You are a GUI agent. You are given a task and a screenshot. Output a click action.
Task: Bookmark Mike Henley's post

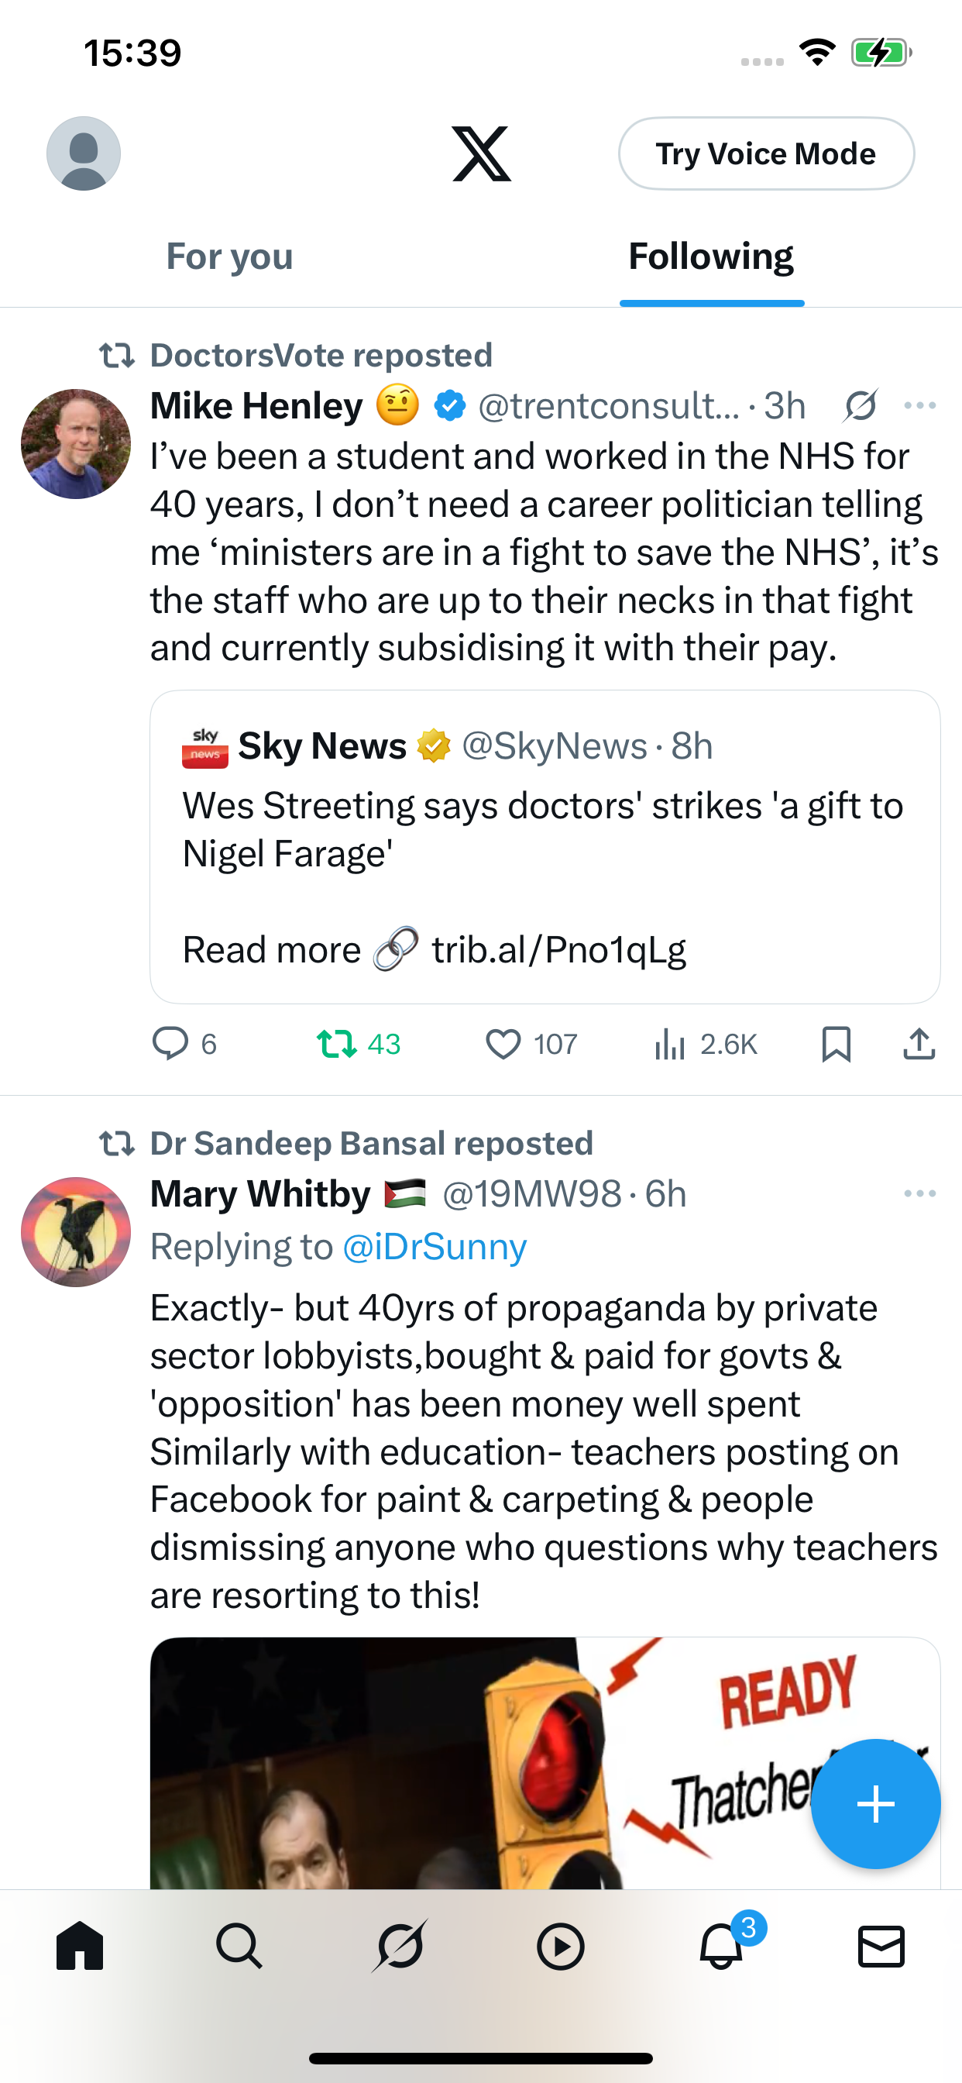click(x=836, y=1044)
